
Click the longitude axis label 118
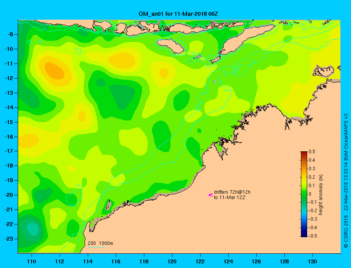click(144, 261)
